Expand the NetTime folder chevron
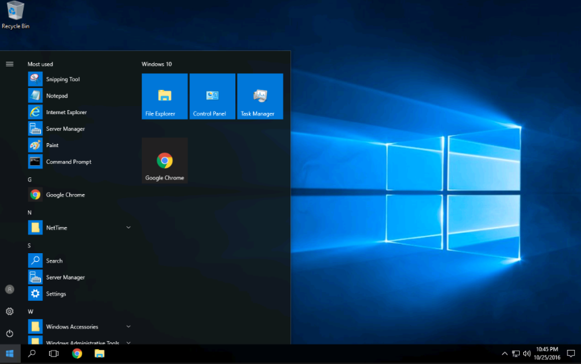Viewport: 581px width, 364px height. coord(128,228)
